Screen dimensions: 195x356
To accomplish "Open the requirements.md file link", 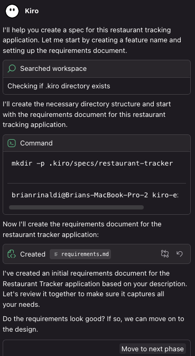I will [80, 254].
